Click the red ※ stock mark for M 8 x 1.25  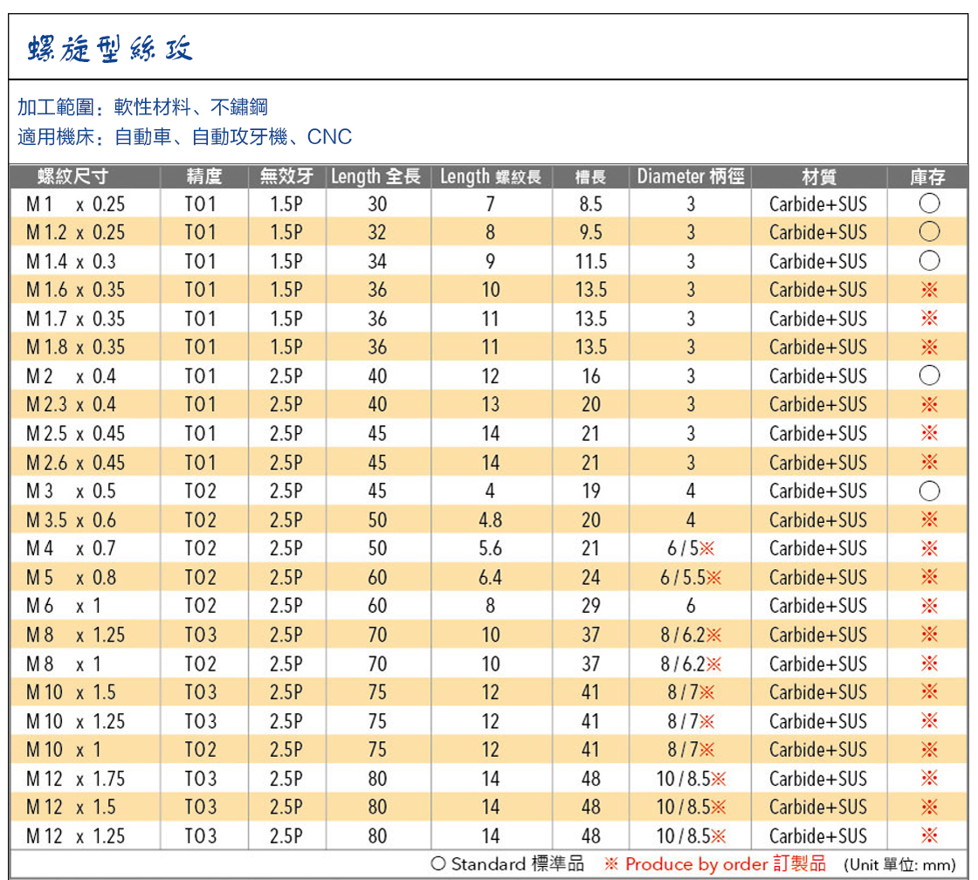(x=929, y=635)
